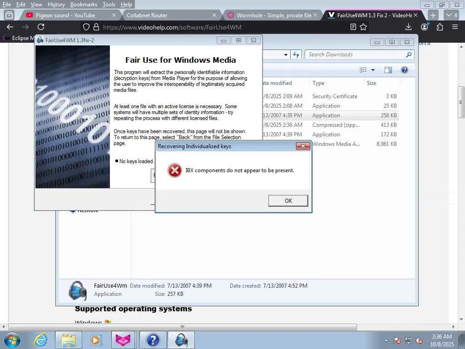
Task: Open the Firefox hamburger application menu
Action: pos(455,27)
